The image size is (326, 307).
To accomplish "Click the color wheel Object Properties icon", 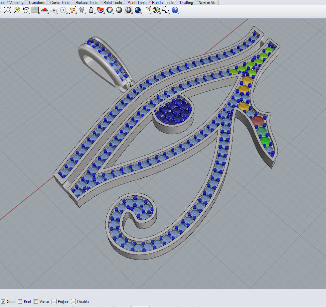I will tap(109, 10).
